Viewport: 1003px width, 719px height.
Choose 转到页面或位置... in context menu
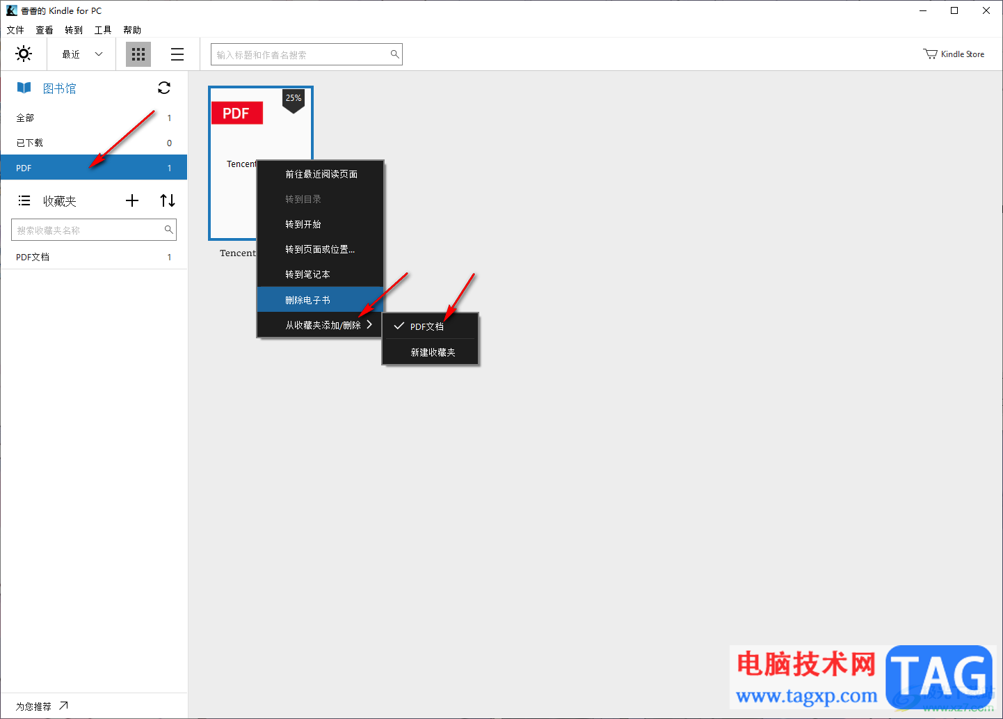(x=321, y=249)
